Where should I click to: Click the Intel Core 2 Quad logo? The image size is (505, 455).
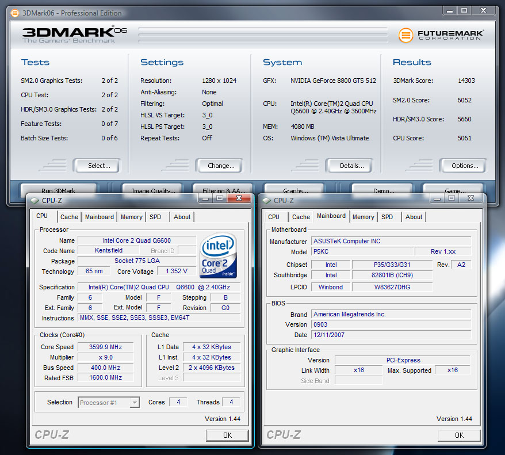219,255
